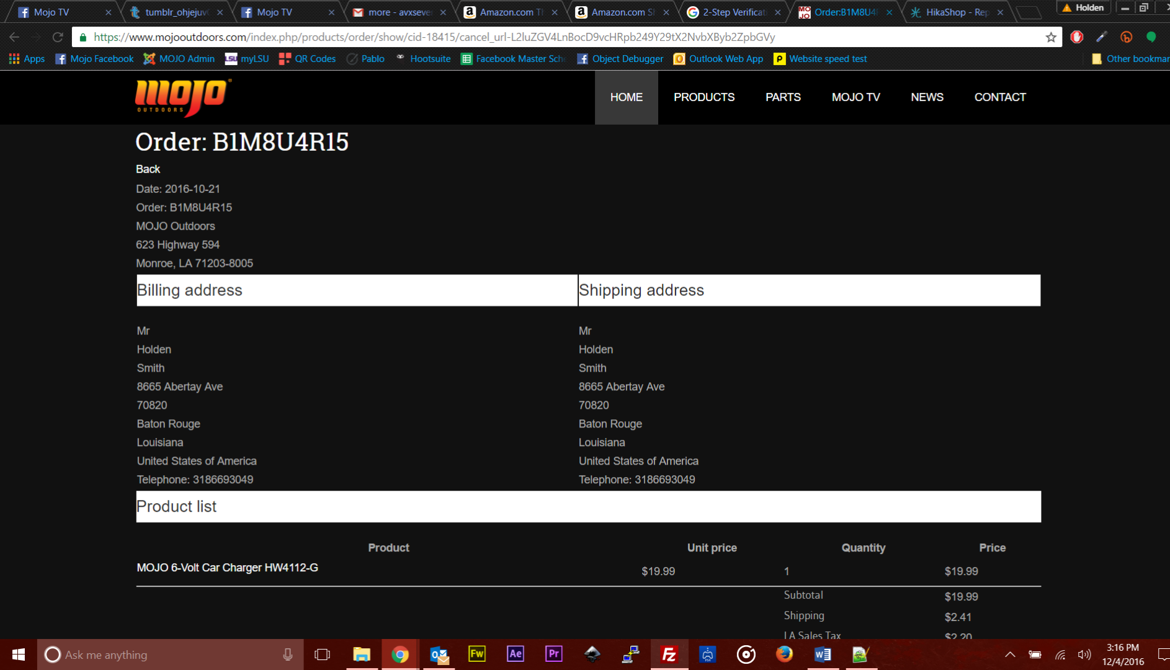Viewport: 1170px width, 670px height.
Task: Open the Pablo bookmark
Action: (365, 59)
